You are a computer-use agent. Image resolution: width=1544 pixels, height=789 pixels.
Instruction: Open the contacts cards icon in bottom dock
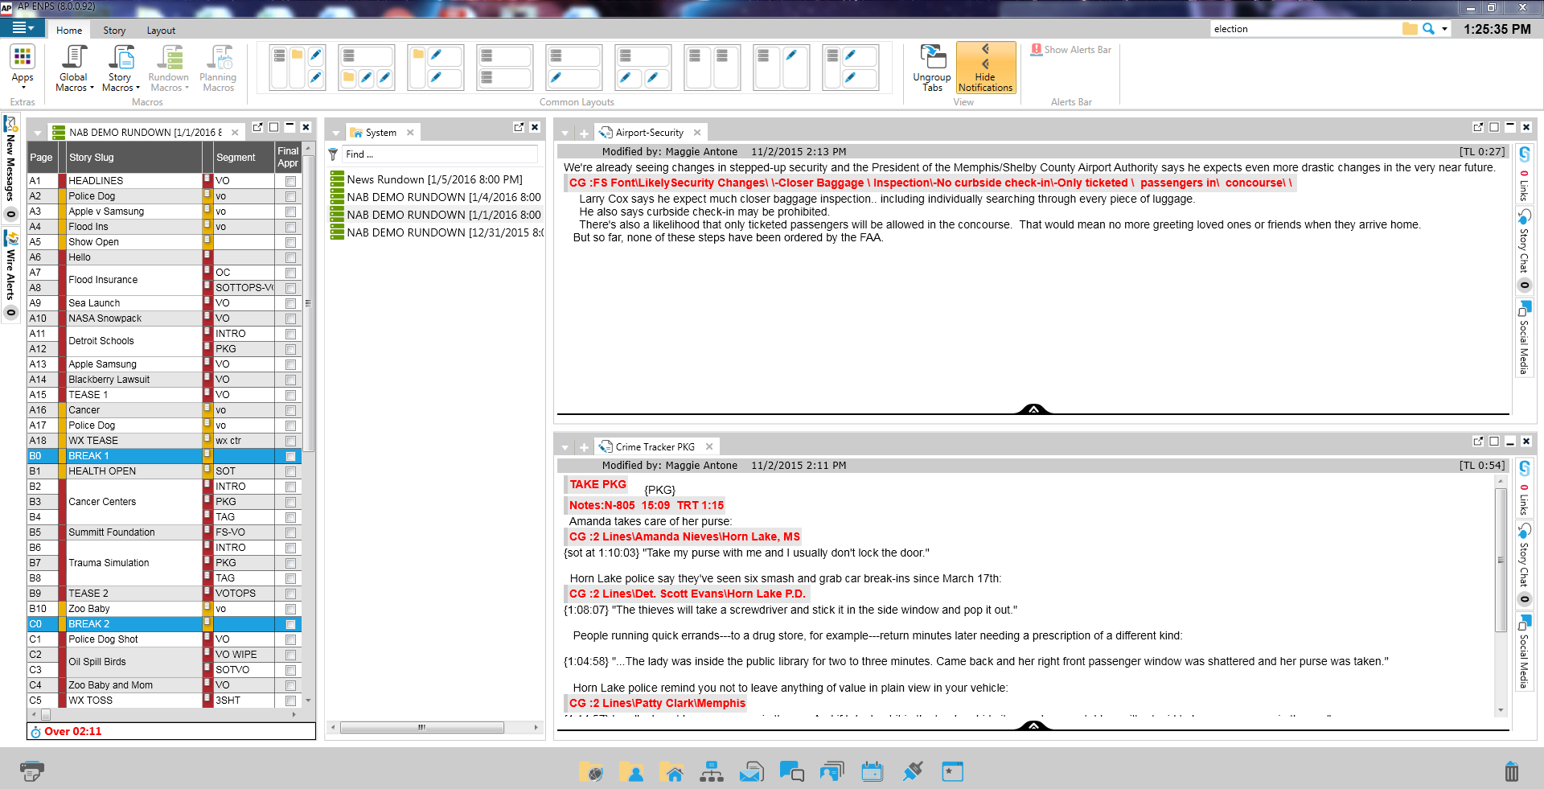tap(832, 772)
